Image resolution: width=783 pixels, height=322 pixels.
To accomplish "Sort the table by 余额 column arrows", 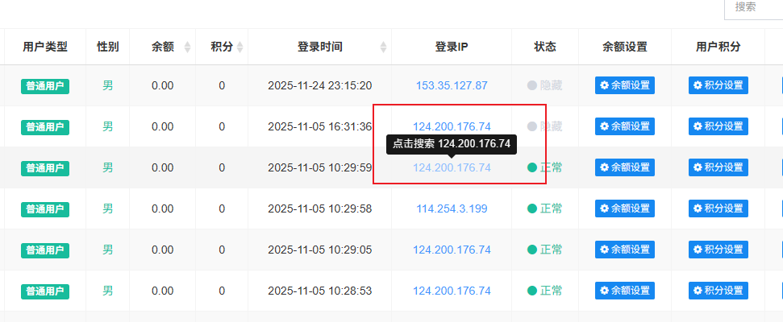I will [187, 47].
